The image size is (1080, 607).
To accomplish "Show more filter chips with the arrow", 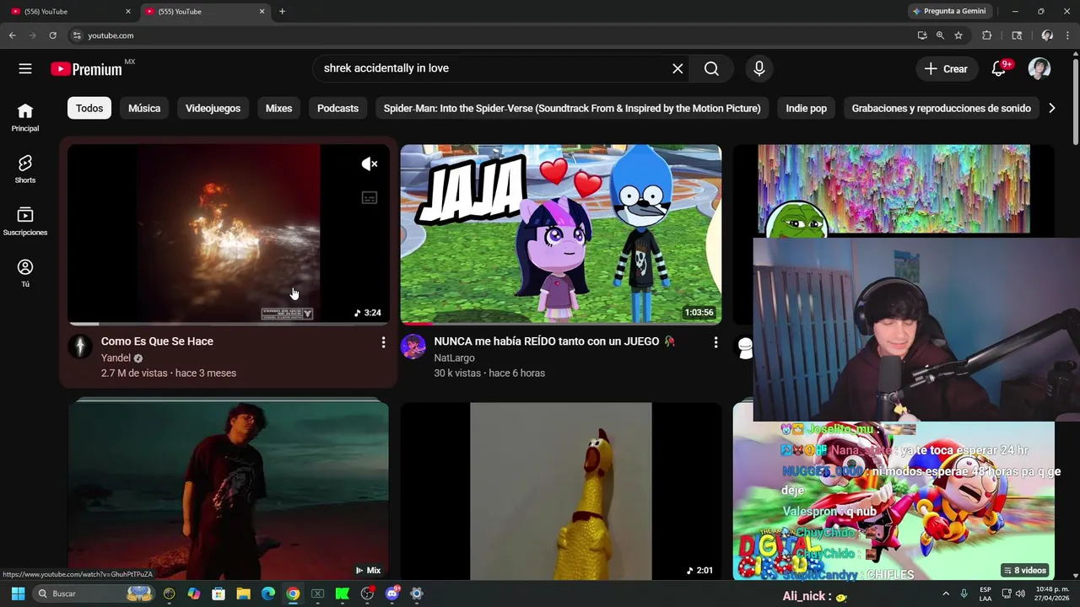I will (x=1051, y=108).
